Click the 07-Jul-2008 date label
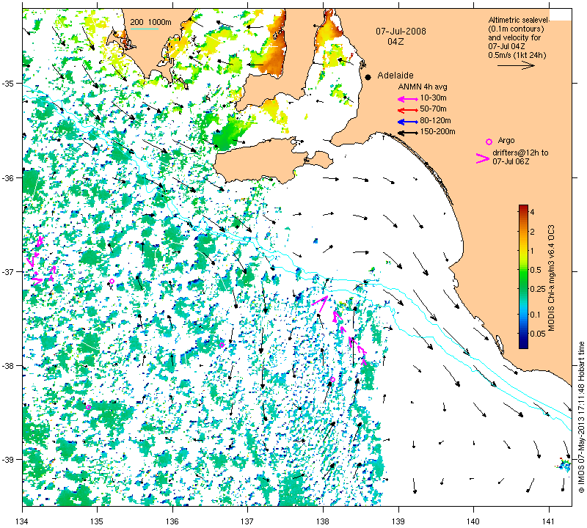Viewport: 587px width, 528px height. click(x=401, y=32)
